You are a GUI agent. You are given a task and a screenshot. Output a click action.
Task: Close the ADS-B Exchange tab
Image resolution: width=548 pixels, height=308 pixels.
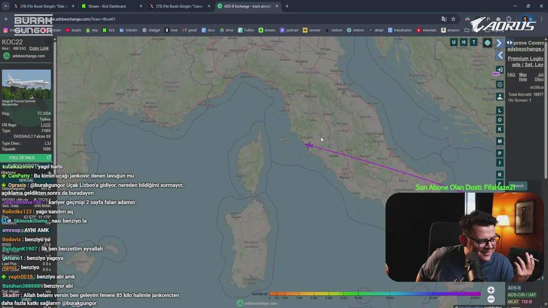point(277,6)
